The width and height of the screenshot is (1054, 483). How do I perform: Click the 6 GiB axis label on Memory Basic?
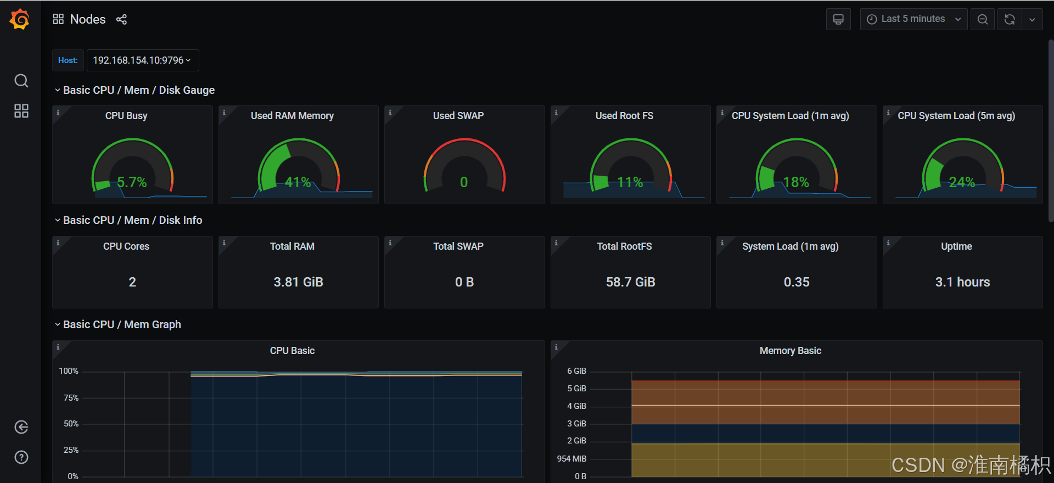[576, 371]
